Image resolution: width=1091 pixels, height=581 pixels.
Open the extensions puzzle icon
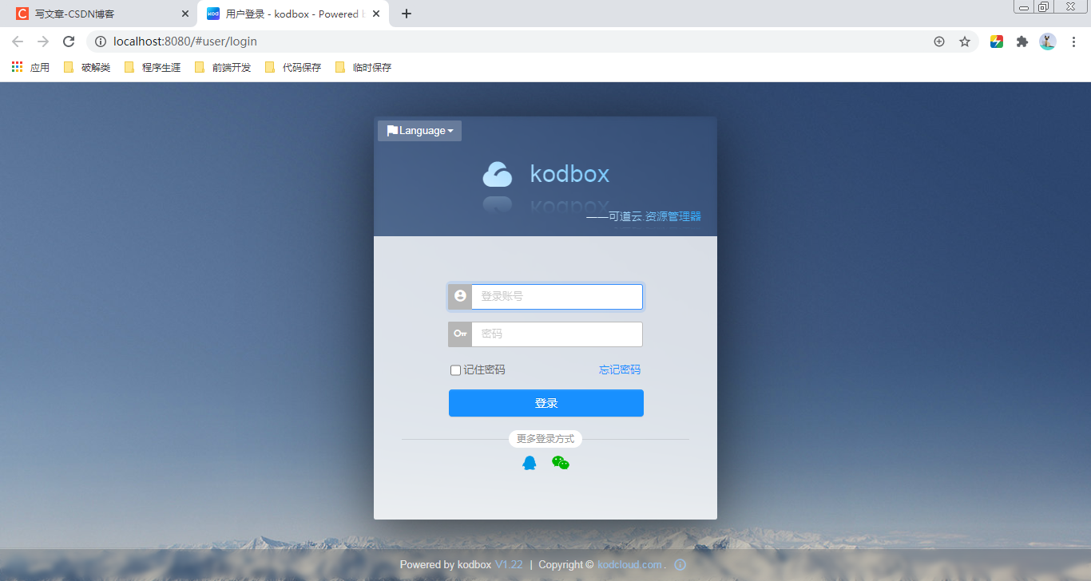1022,41
